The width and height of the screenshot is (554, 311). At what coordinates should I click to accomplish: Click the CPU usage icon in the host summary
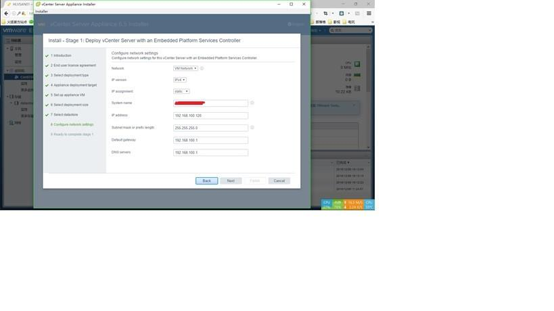pos(357,64)
